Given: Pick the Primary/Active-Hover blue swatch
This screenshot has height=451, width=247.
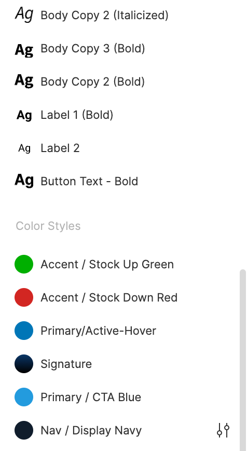Looking at the screenshot, I should pos(24,331).
